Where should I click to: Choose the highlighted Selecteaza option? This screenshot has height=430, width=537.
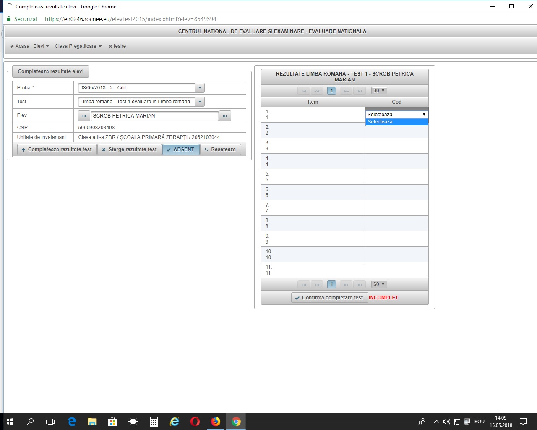[396, 122]
